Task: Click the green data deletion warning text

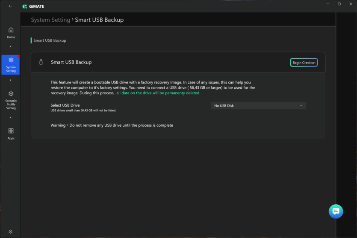Action: pos(158,93)
